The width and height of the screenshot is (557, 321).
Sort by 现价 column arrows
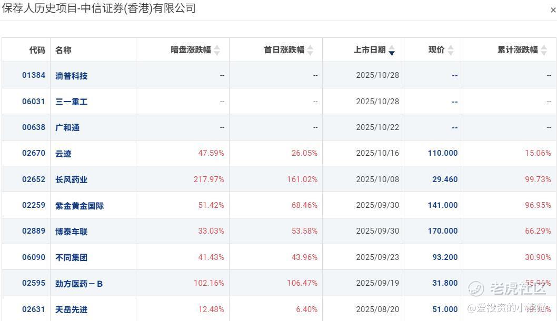451,50
